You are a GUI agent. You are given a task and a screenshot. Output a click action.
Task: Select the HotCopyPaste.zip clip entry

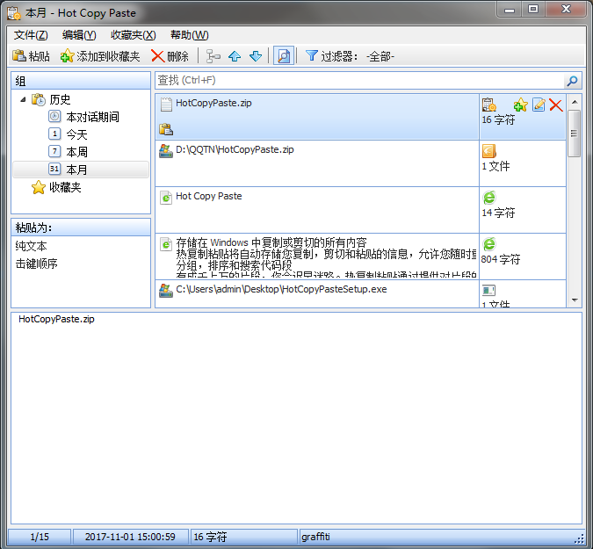[317, 117]
